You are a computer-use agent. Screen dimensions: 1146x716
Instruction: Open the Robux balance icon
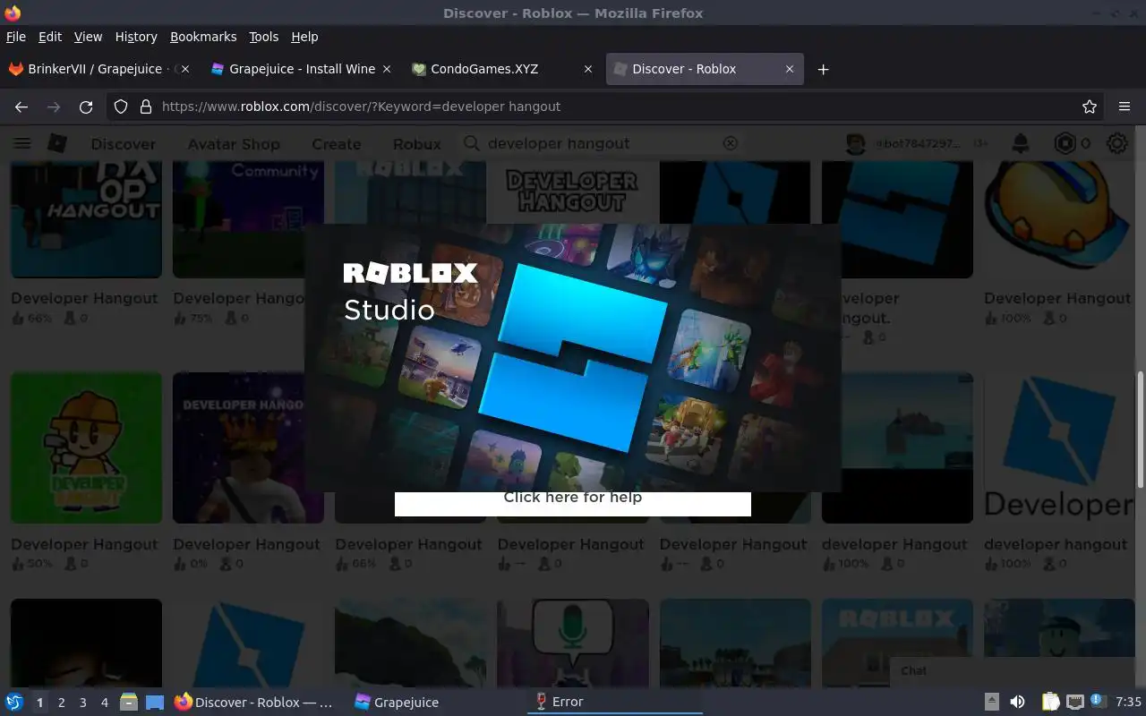tap(1064, 143)
